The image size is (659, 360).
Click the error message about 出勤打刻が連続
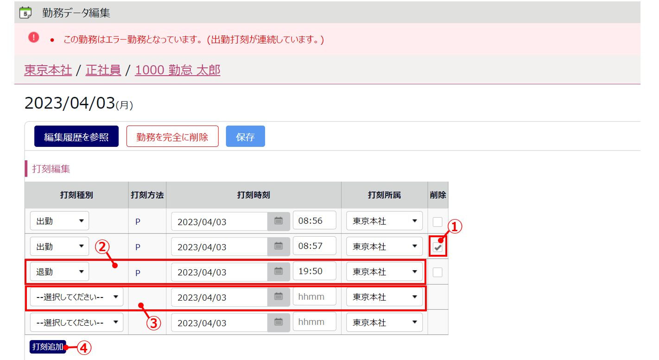pyautogui.click(x=194, y=40)
